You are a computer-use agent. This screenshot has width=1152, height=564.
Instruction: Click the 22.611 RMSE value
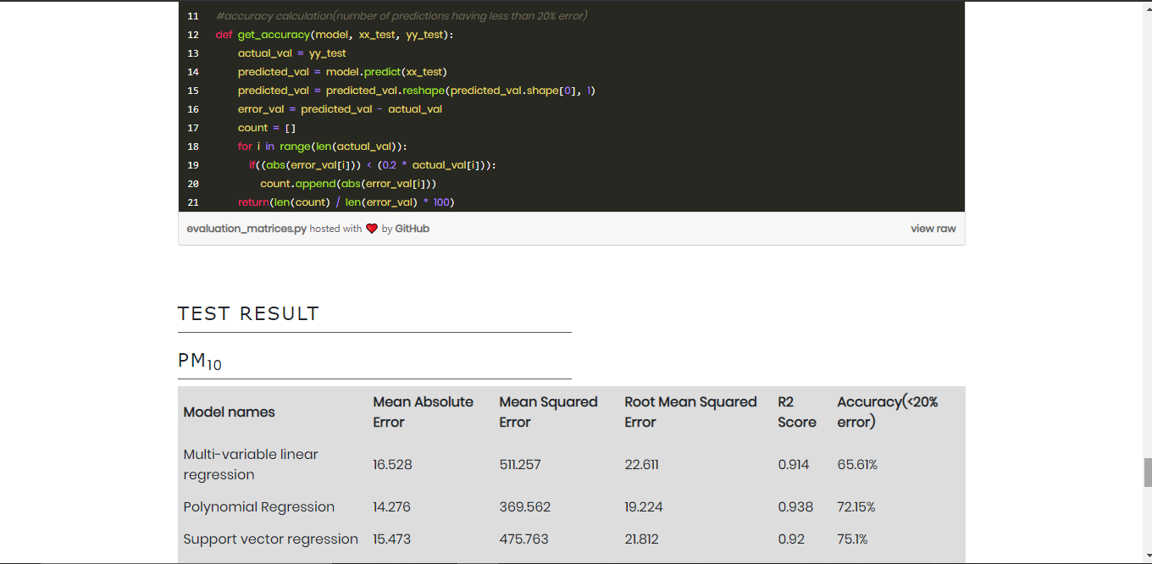click(641, 465)
